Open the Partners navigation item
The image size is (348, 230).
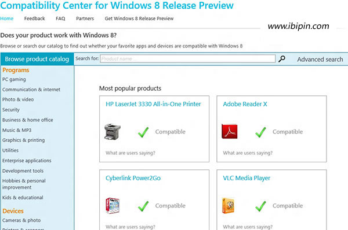(85, 18)
